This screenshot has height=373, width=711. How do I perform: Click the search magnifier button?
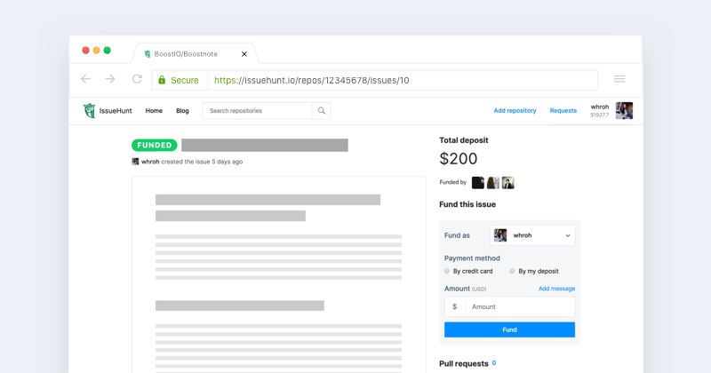(x=322, y=111)
